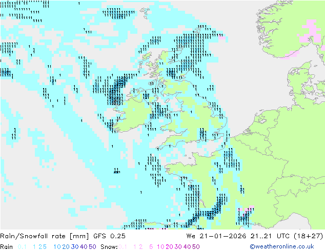Pick the Snow legend 0.1 value
This screenshot has width=325, height=251.
click(x=123, y=247)
